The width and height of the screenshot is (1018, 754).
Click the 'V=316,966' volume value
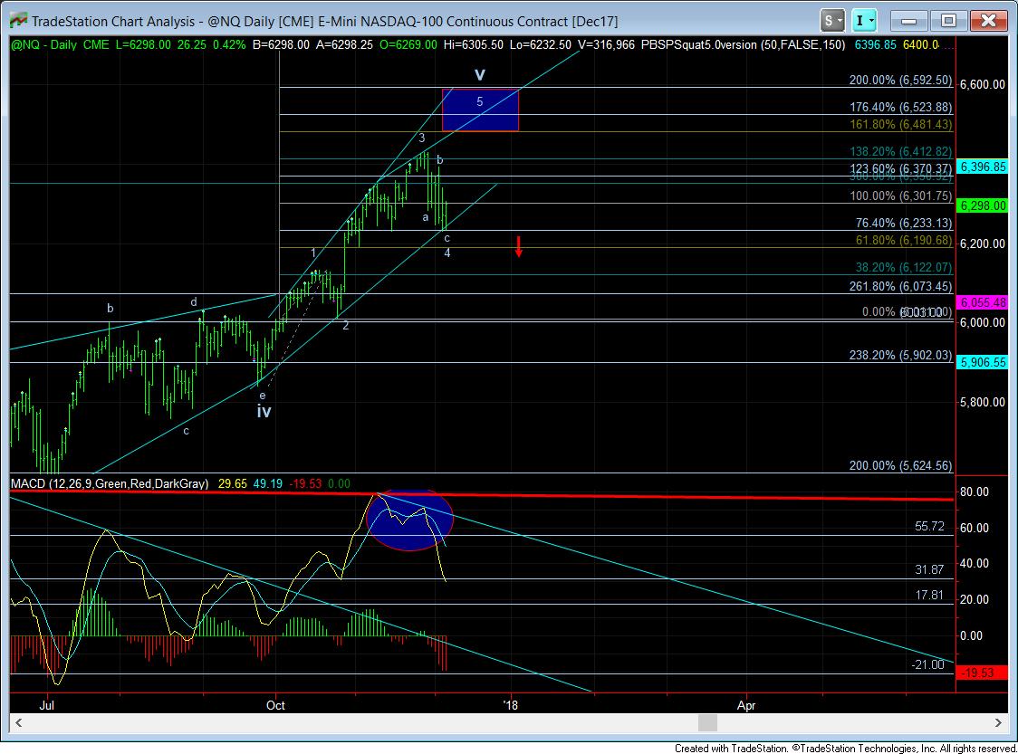(x=607, y=44)
